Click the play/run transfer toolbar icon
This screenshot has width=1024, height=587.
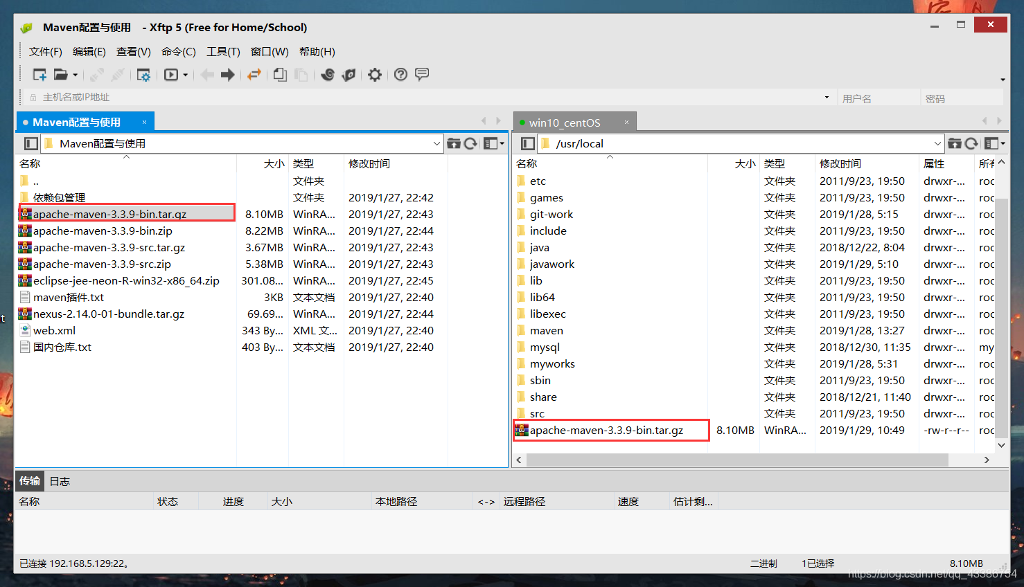coord(171,75)
